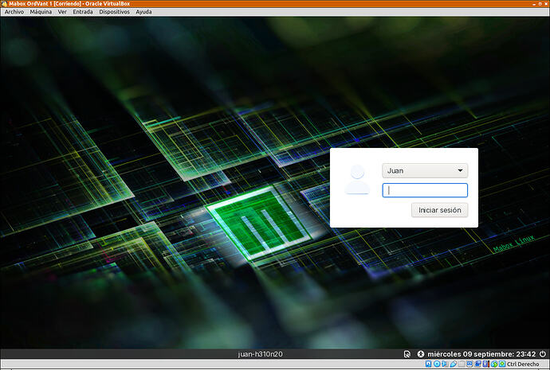Viewport: 550px width, 370px height.
Task: Click the USB devices status icon
Action: pyautogui.click(x=454, y=364)
